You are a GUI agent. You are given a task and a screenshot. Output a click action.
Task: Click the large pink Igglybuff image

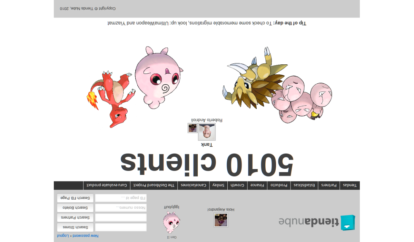[158, 77]
